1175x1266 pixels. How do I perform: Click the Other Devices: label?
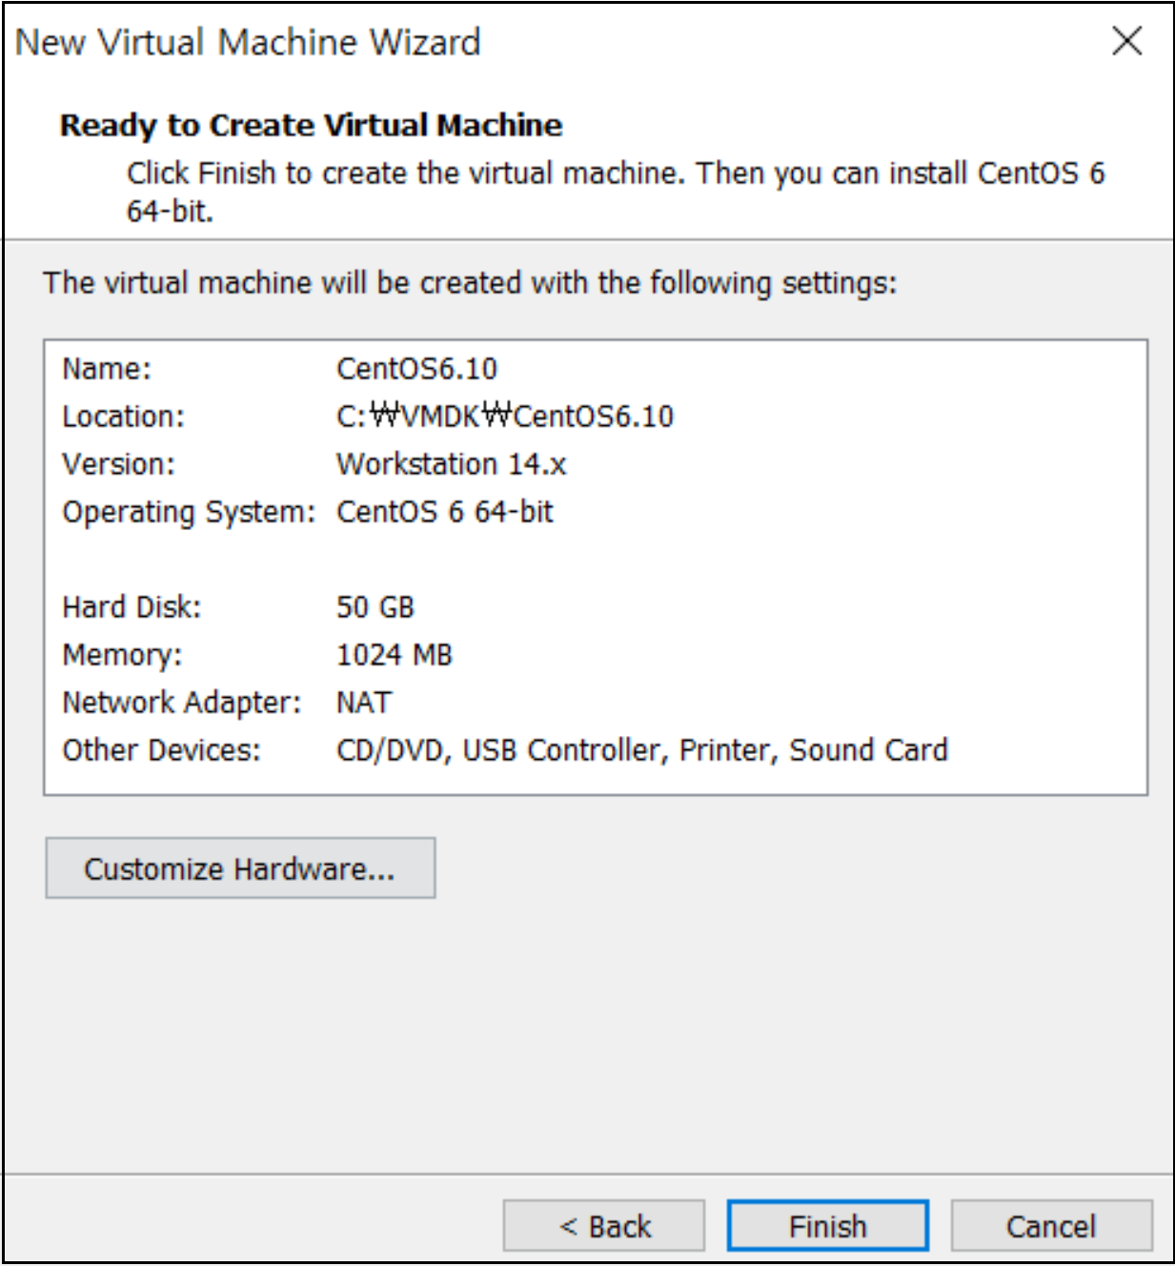pos(161,750)
